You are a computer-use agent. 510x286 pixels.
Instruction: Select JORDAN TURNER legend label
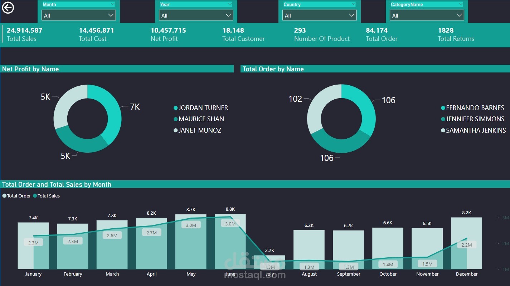203,108
